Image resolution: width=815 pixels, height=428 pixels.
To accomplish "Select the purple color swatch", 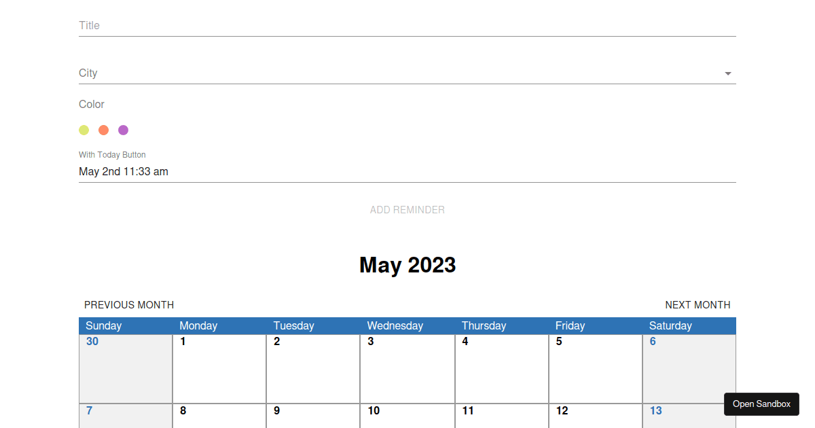I will tap(123, 130).
